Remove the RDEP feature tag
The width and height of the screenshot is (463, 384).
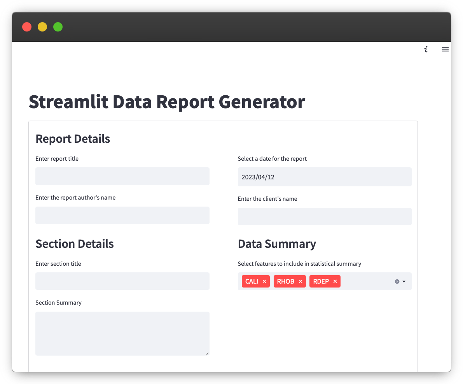(x=335, y=281)
